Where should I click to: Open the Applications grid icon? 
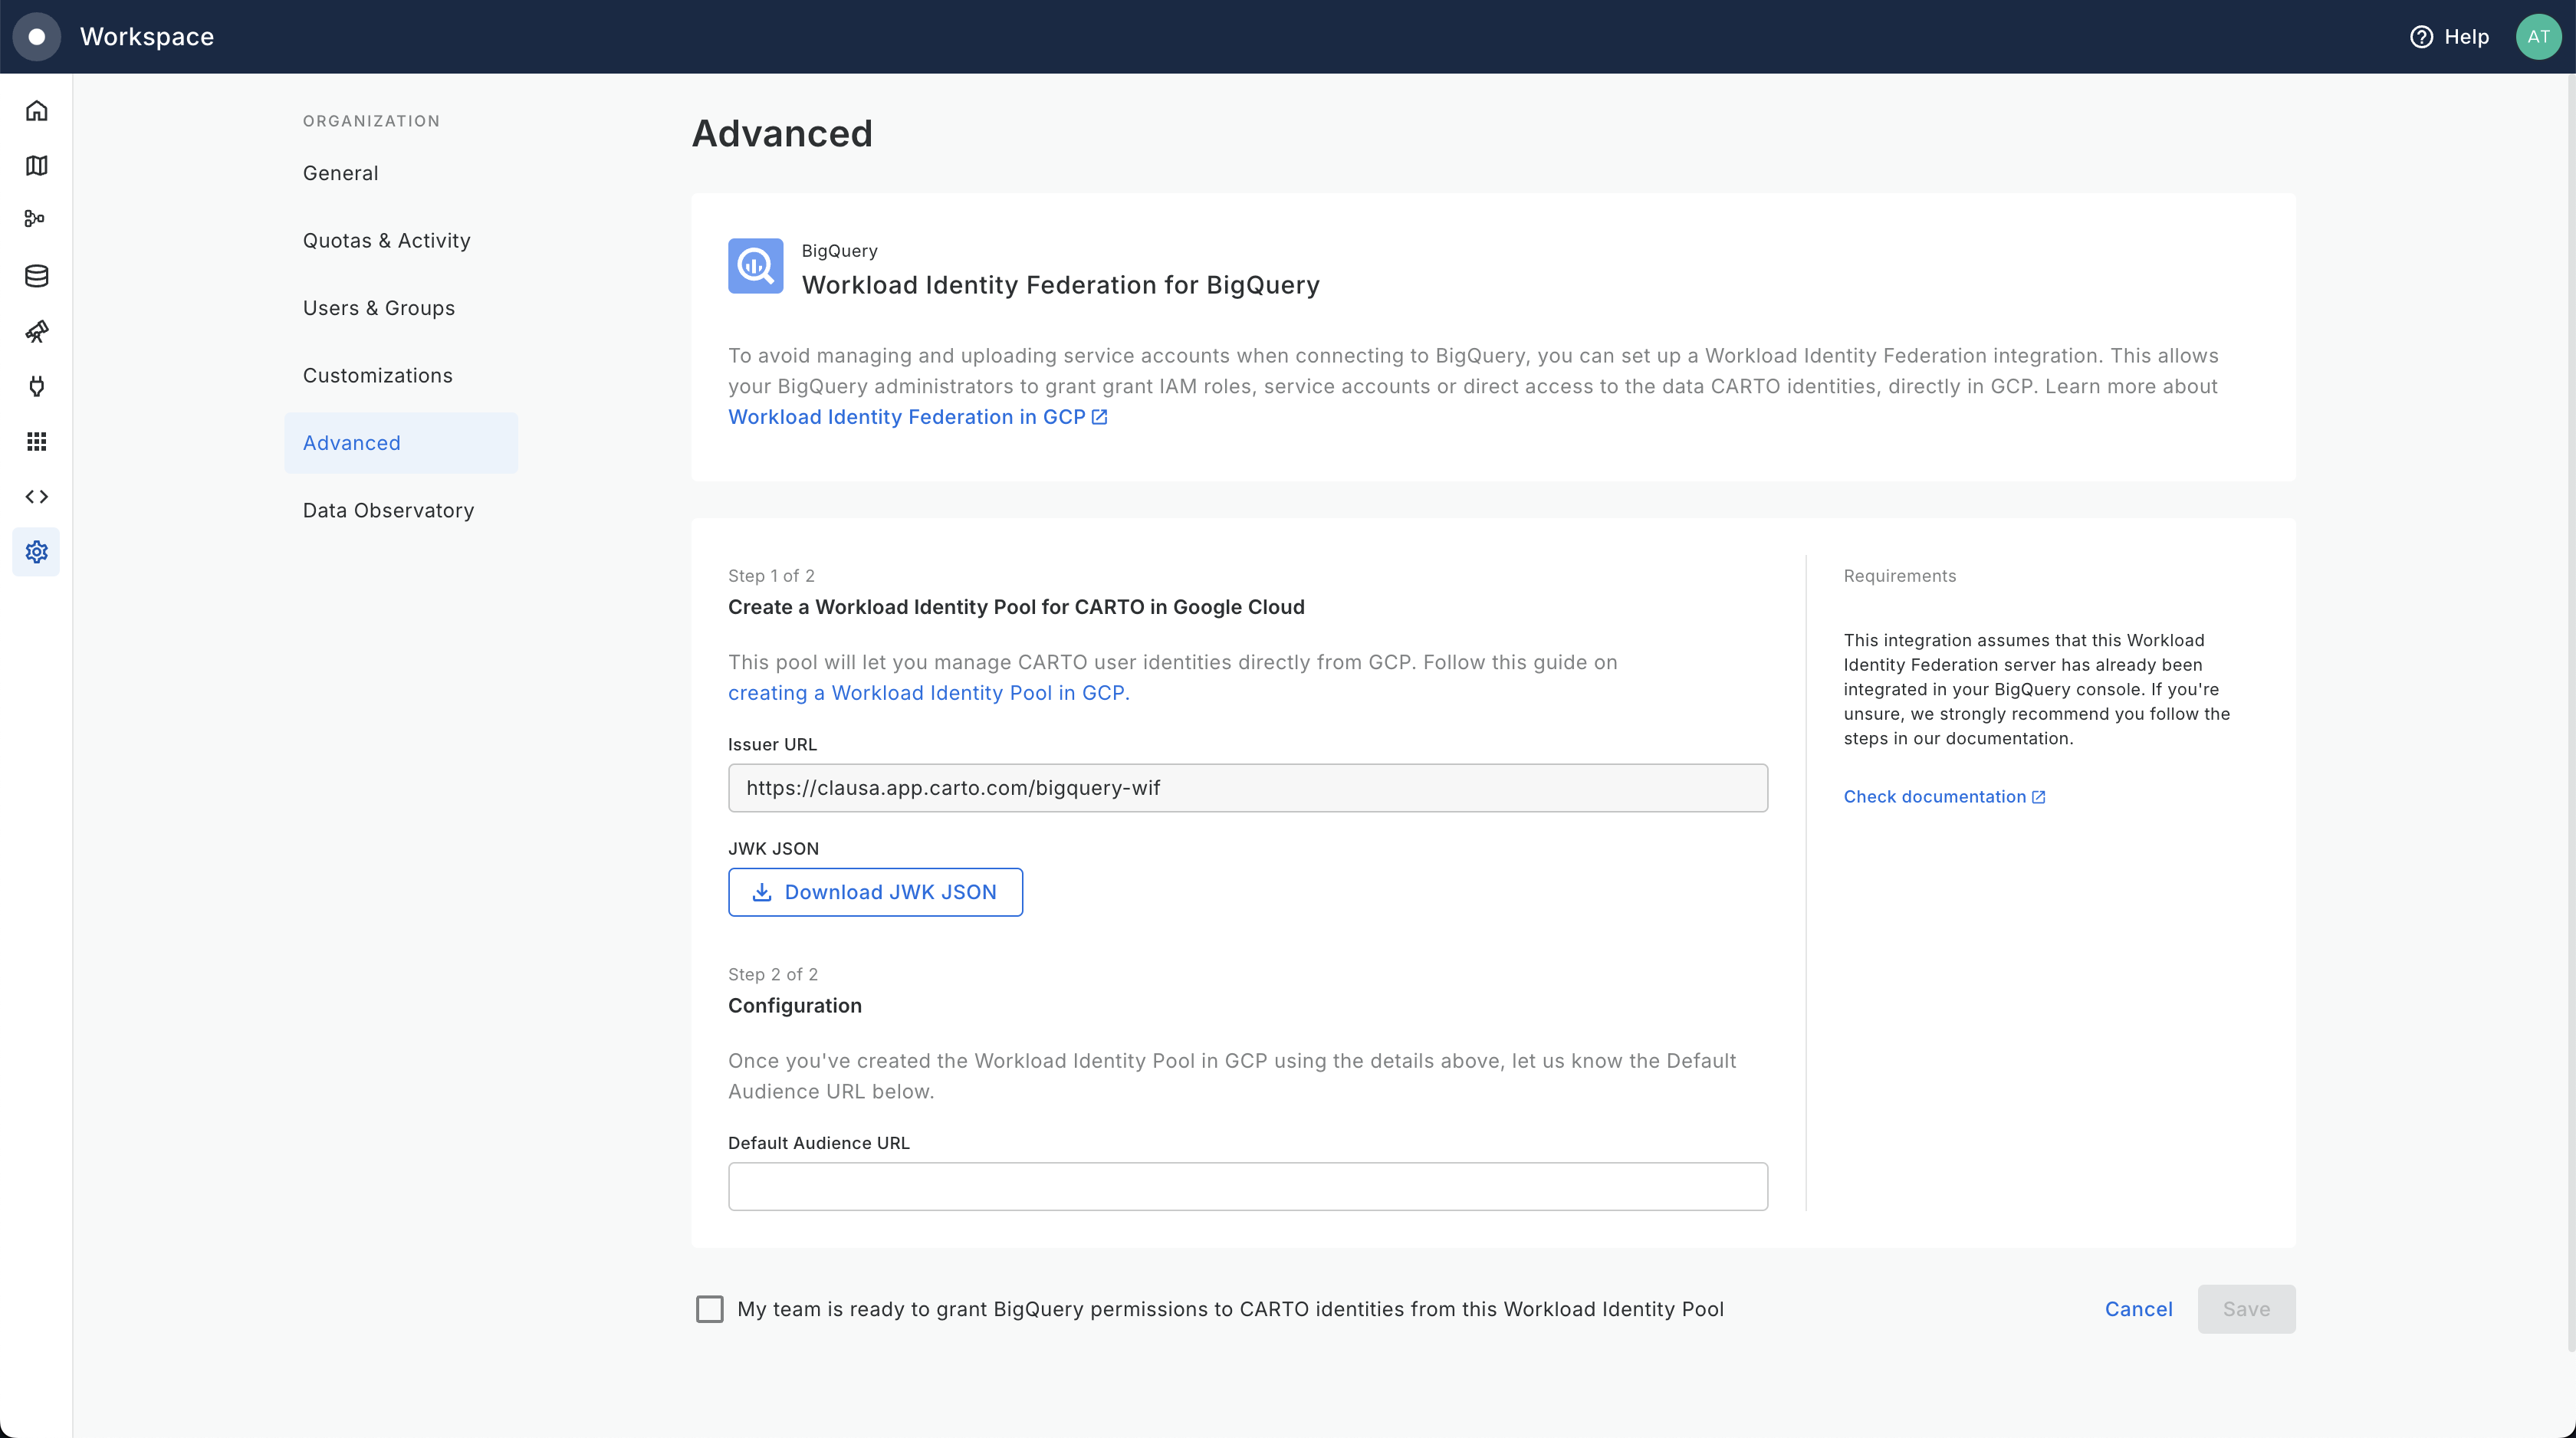[x=37, y=441]
